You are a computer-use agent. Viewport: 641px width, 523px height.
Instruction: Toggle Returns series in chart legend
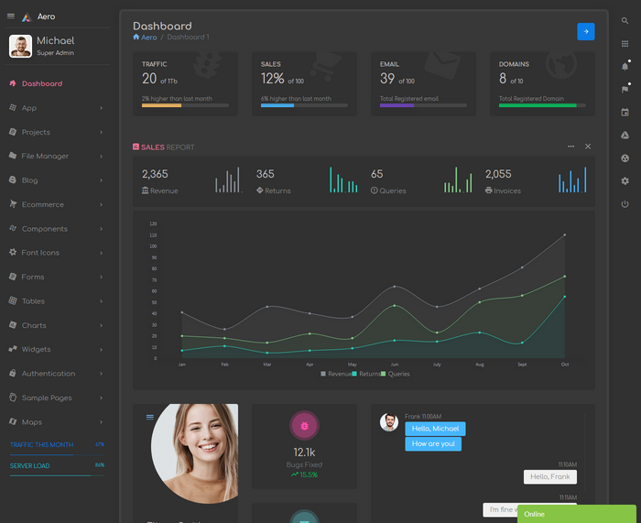(366, 374)
